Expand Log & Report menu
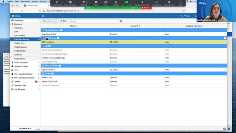Screen dimensions: 236x133 (25, 89)
